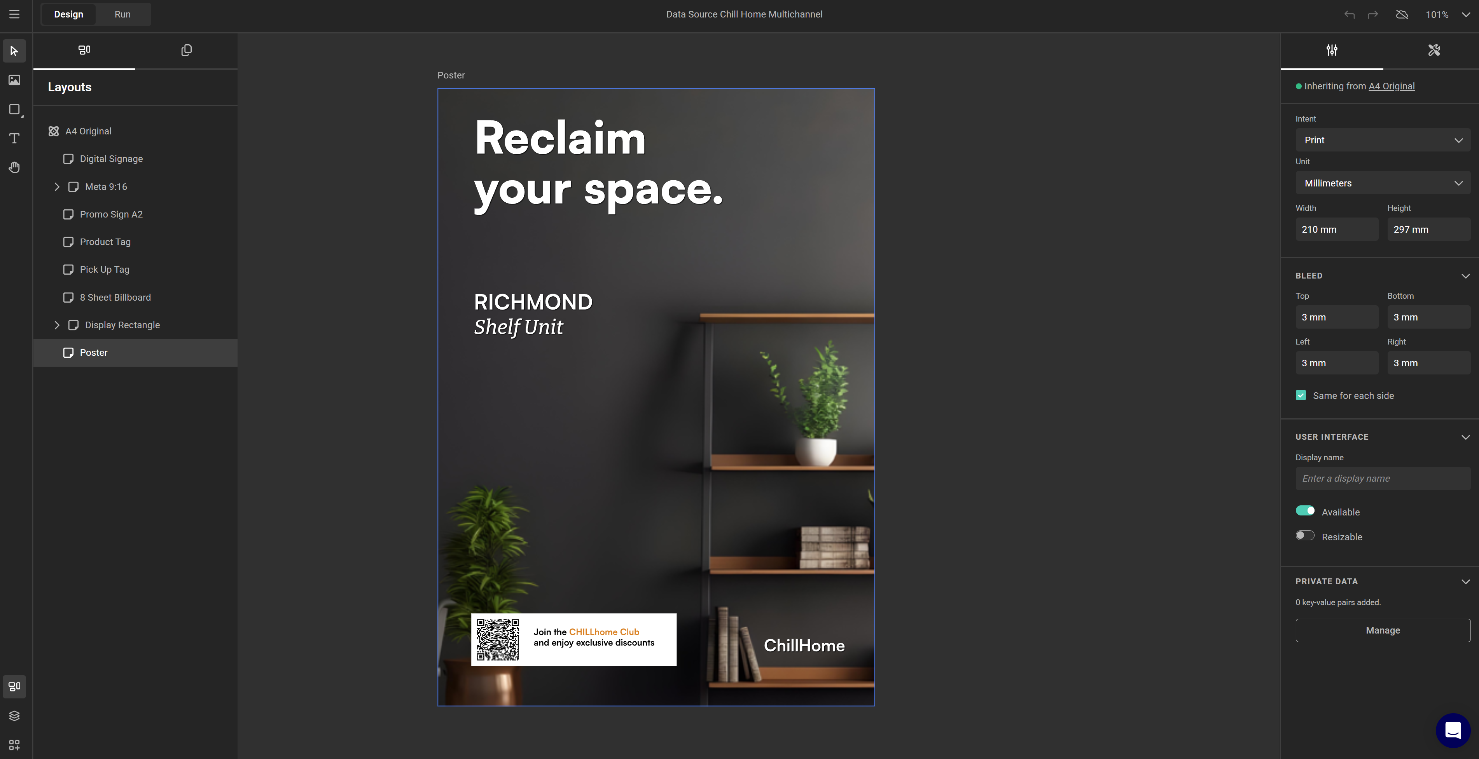Select the text frame tool
The height and width of the screenshot is (759, 1479).
click(x=14, y=138)
